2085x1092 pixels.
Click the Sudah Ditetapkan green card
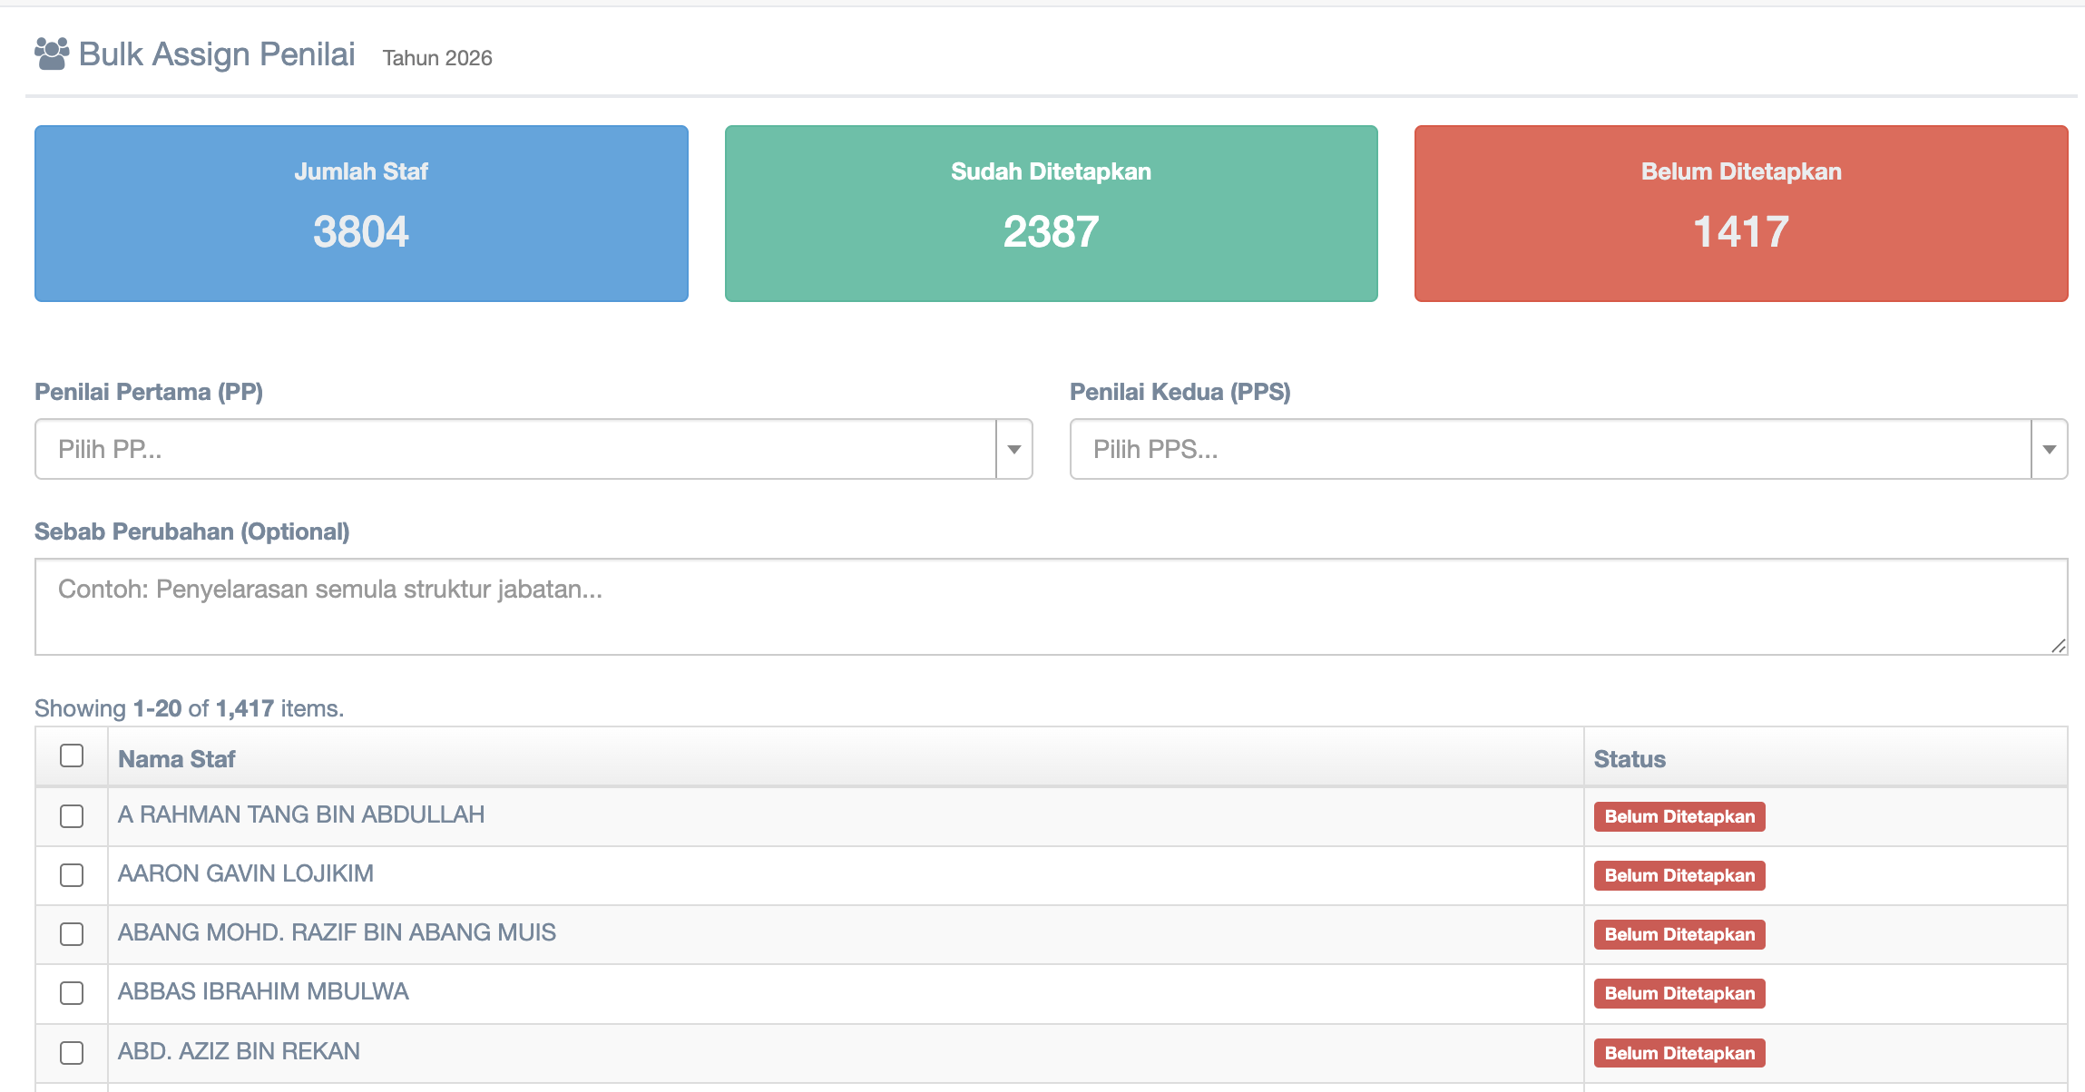click(x=1051, y=214)
